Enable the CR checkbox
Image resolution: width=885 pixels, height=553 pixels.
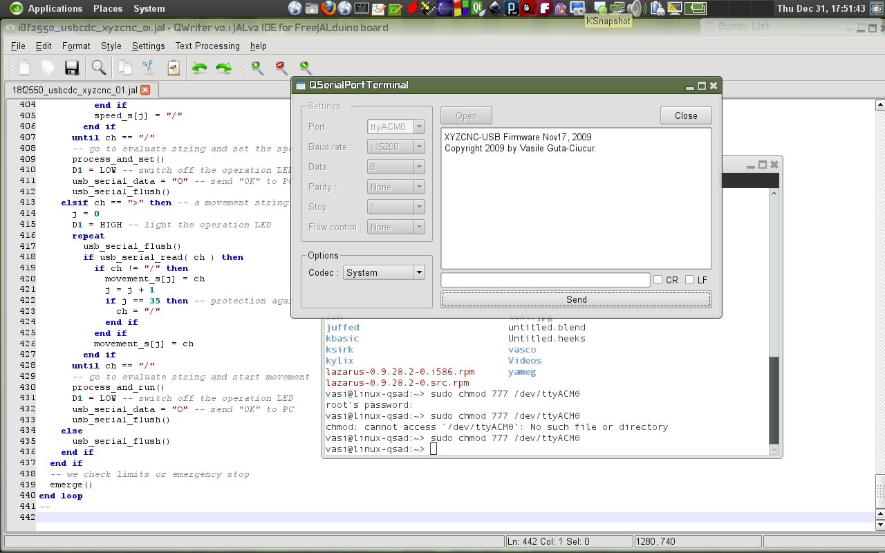658,280
